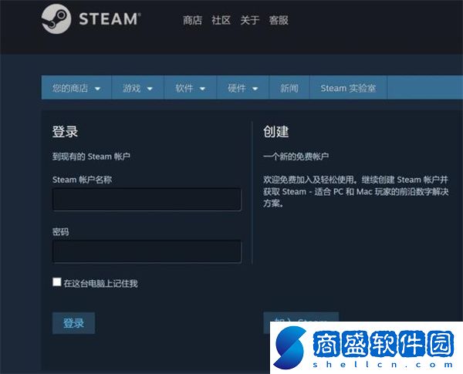Screen dimensions: 463x374
Task: Focus the 密码 password input field
Action: (147, 251)
